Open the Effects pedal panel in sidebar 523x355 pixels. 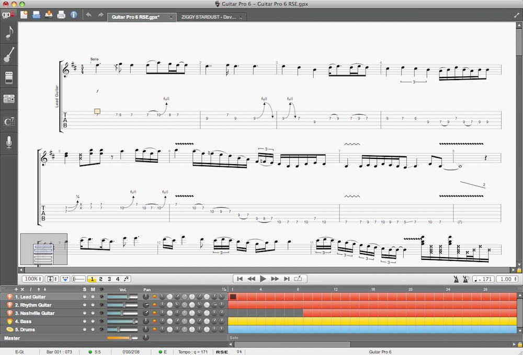point(9,77)
